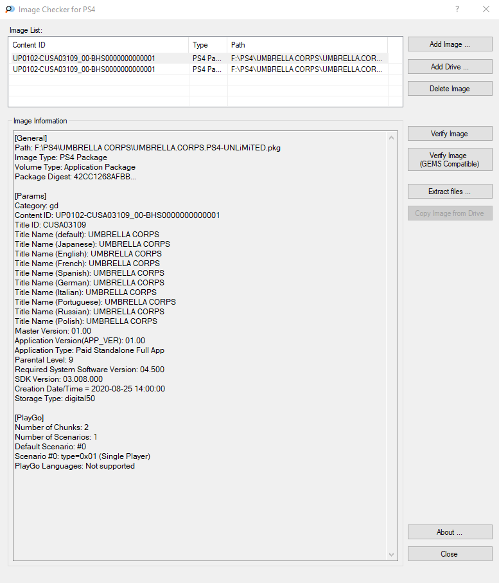Click the scroll up arrow in Image Information
Viewport: 499px width, 583px height.
pyautogui.click(x=392, y=138)
